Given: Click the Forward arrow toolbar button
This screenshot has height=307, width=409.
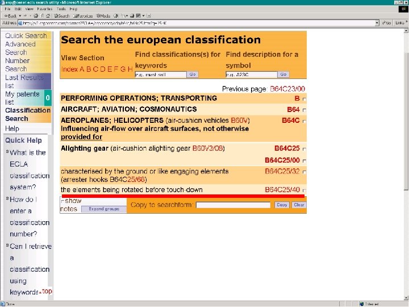Looking at the screenshot, I should point(26,16).
